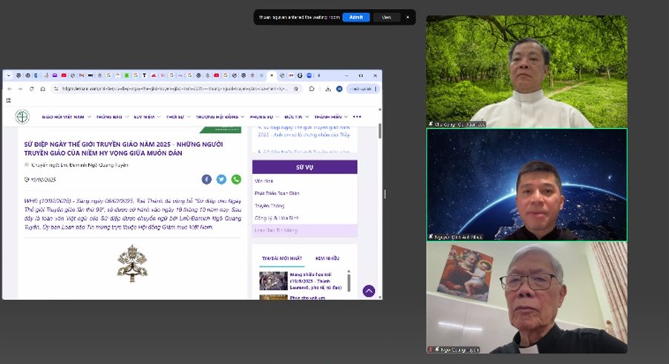The width and height of the screenshot is (669, 364).
Task: Click the SỨ VỤ purple header
Action: [x=304, y=167]
